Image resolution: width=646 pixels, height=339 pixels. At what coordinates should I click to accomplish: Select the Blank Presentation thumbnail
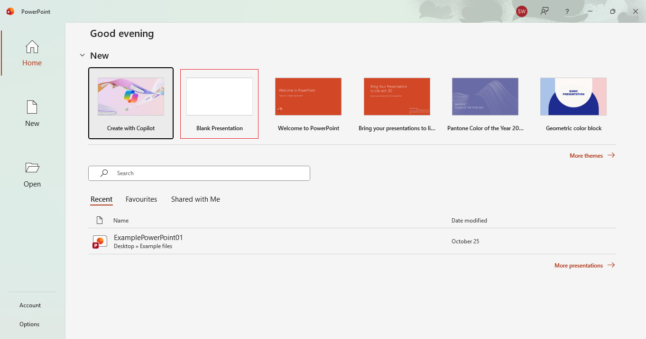(220, 97)
